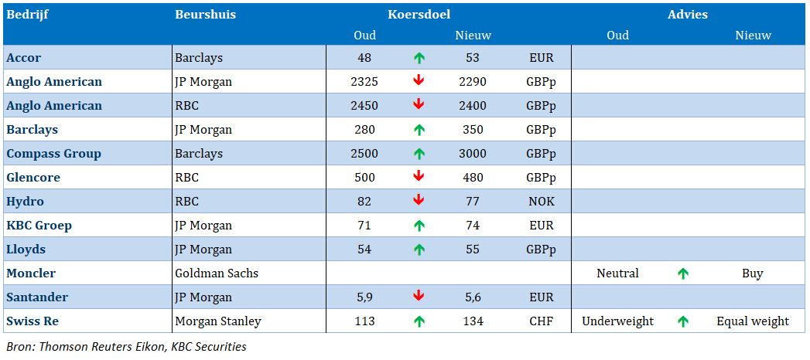
Task: Click the red down arrow in Santander row
Action: click(419, 297)
